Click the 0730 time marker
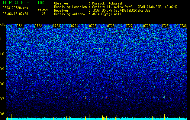Image resolution: width=190 pixels, height=120 pixels. click(x=183, y=26)
